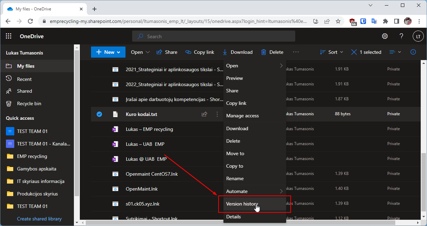
Task: Click the toolbar more options ellipsis
Action: (296, 52)
